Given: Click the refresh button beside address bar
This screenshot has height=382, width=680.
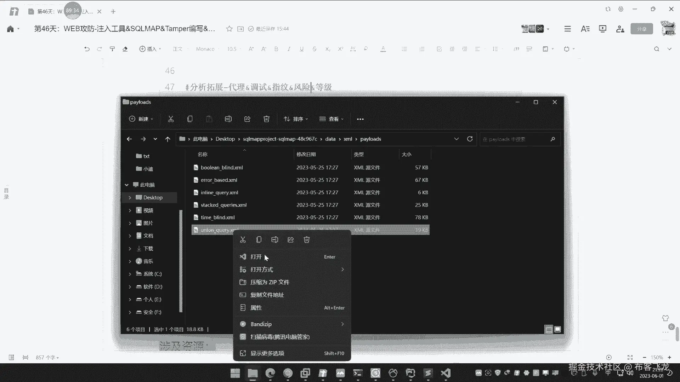Looking at the screenshot, I should pos(470,139).
